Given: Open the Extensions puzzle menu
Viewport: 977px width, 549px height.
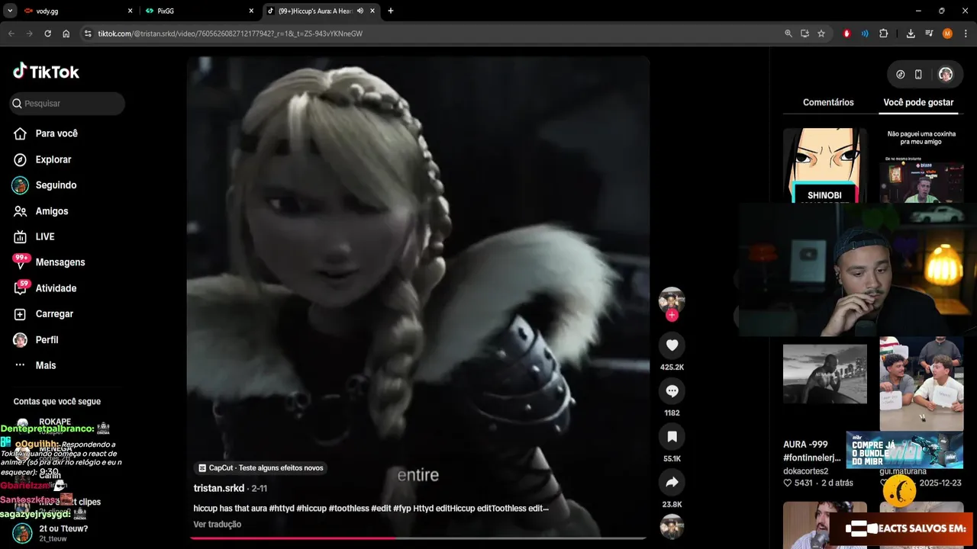Looking at the screenshot, I should 884,34.
